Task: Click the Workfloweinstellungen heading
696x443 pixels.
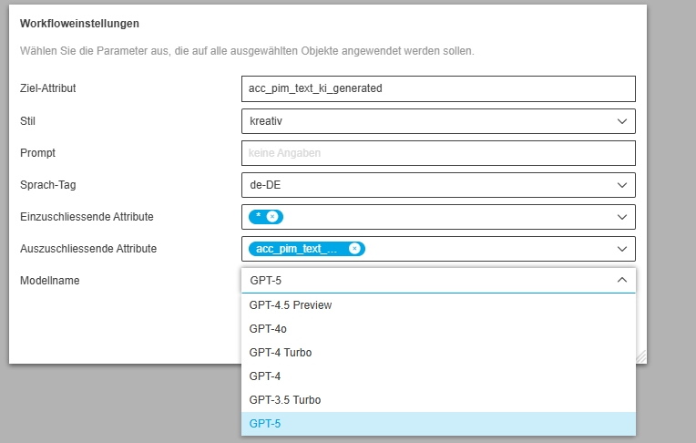Action: pos(79,24)
